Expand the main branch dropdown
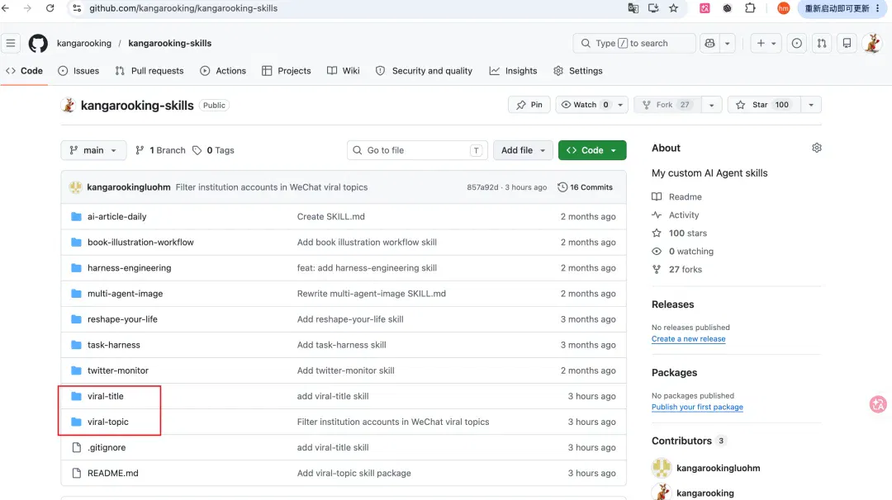This screenshot has height=500, width=892. coord(93,150)
